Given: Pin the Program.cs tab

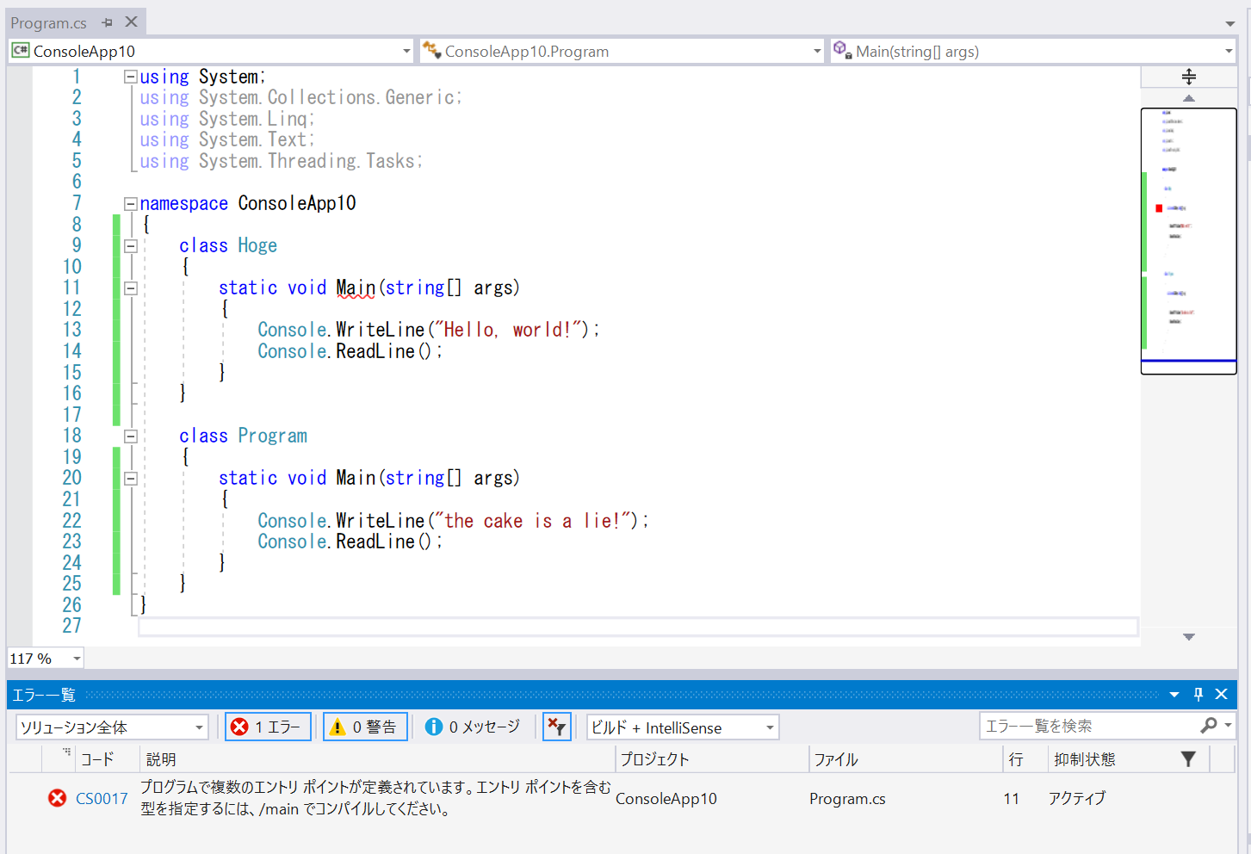Looking at the screenshot, I should click(x=108, y=22).
